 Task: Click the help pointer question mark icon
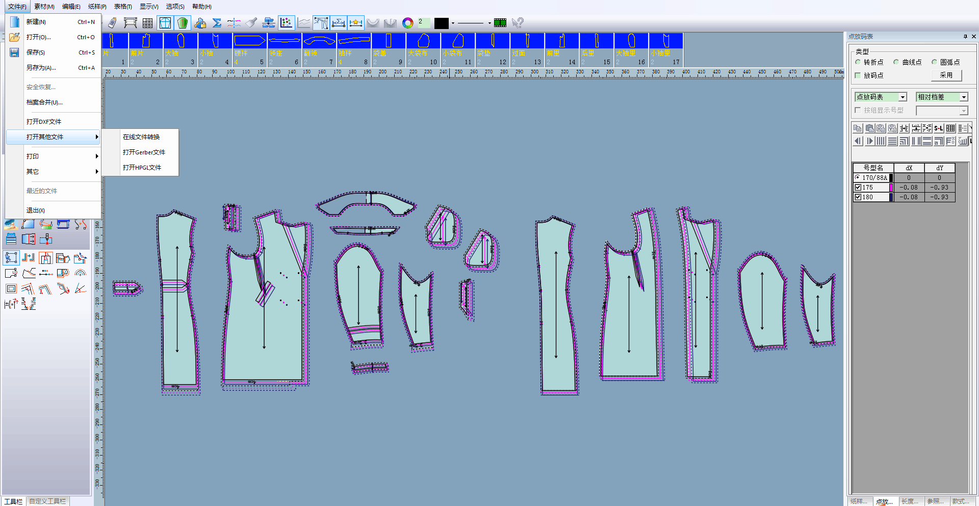(518, 23)
